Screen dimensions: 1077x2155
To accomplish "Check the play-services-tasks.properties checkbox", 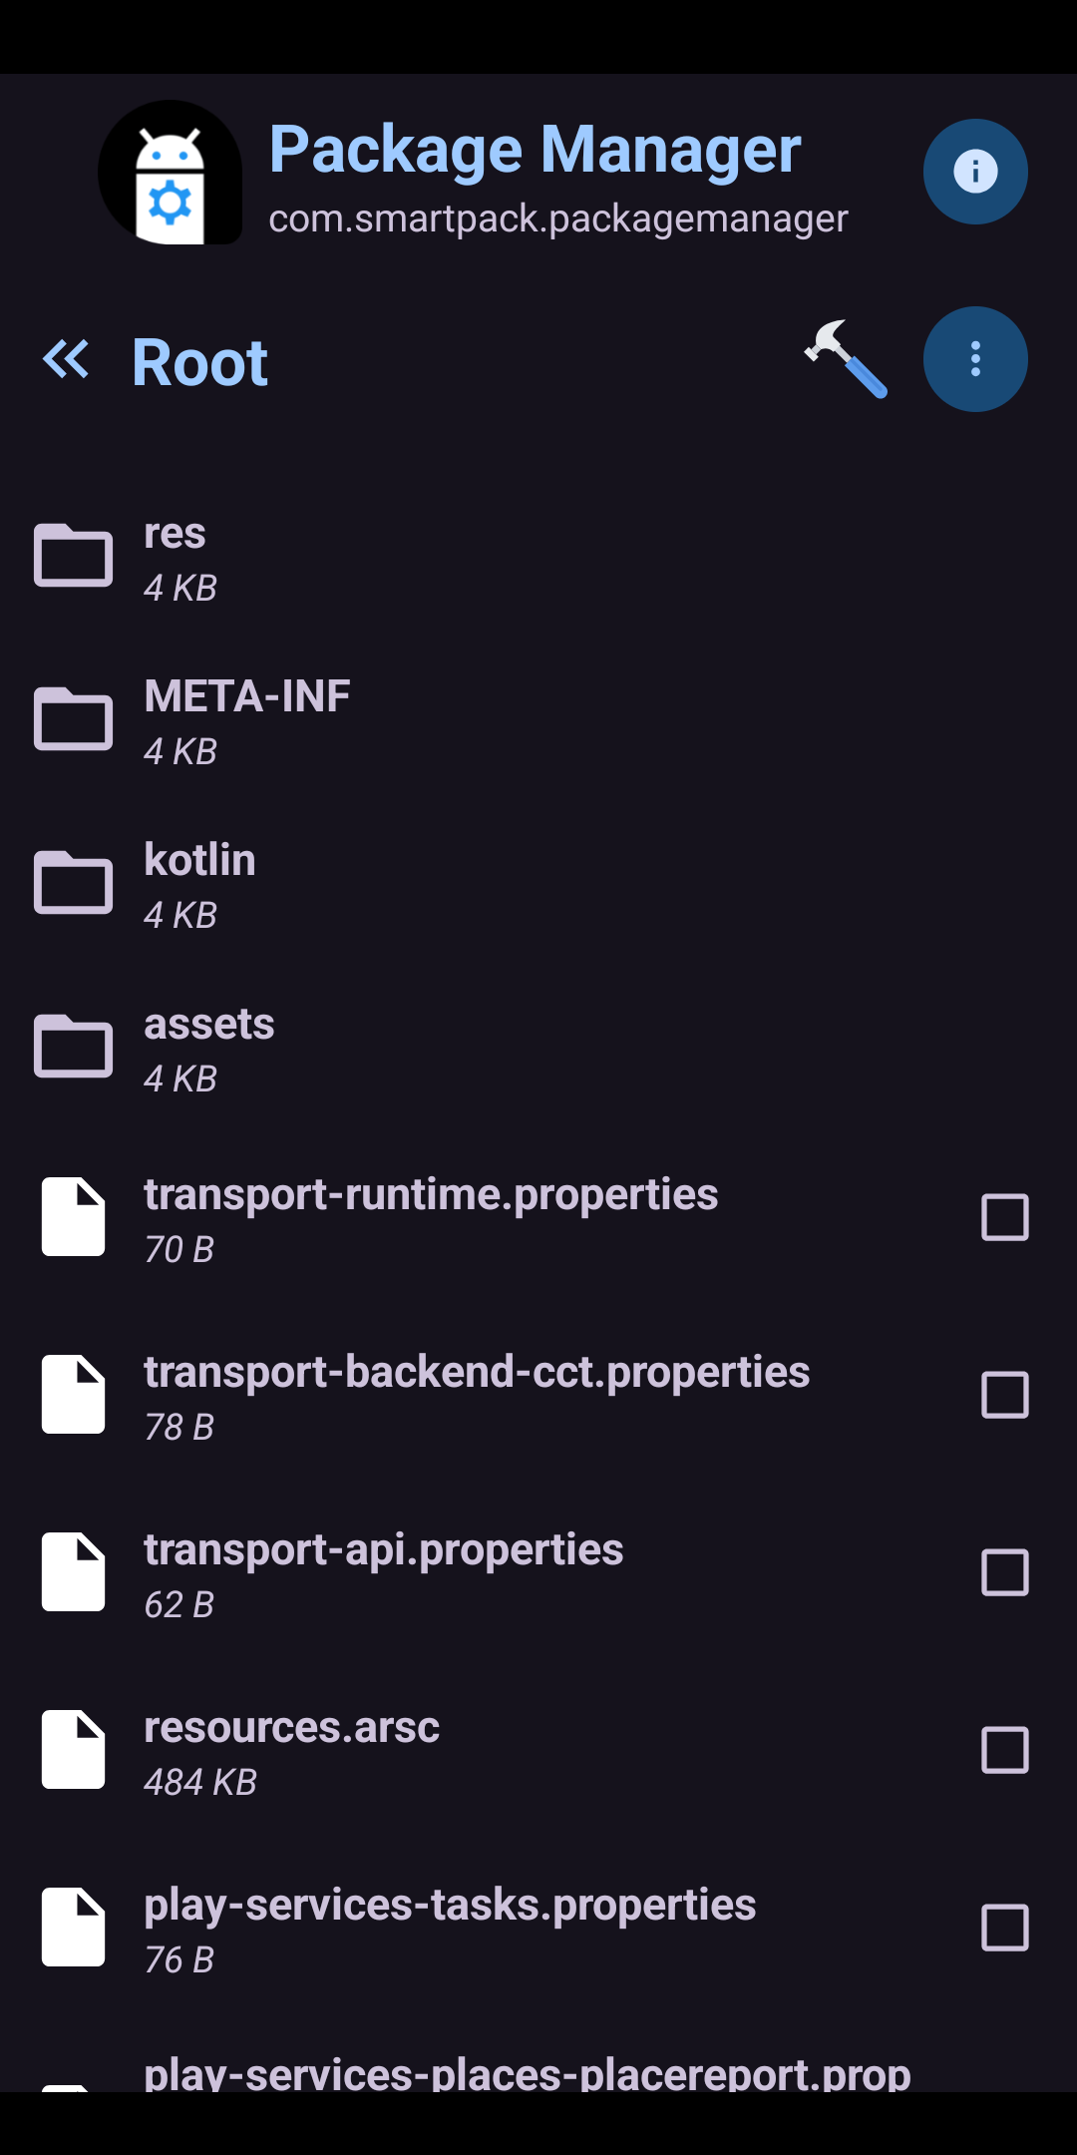I will click(x=1004, y=1928).
